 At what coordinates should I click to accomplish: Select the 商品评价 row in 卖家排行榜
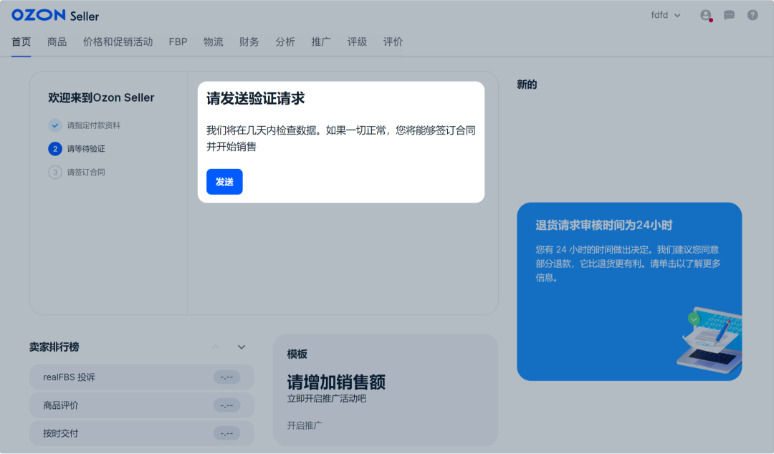click(141, 405)
